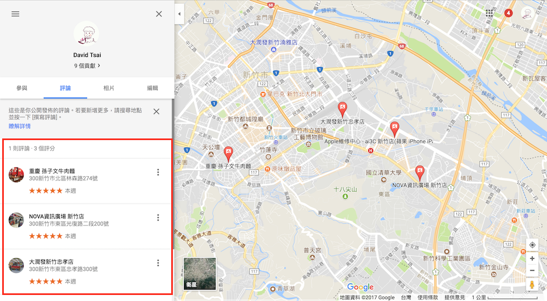The width and height of the screenshot is (547, 301).
Task: Switch to the 評論 tab
Action: pyautogui.click(x=65, y=88)
